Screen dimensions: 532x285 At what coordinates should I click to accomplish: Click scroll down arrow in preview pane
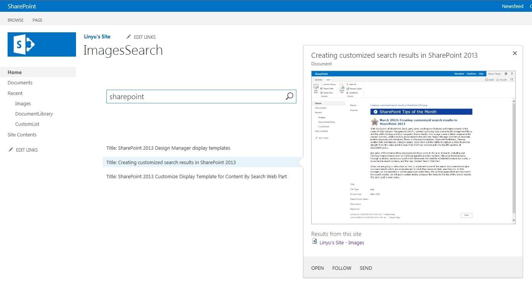(514, 220)
